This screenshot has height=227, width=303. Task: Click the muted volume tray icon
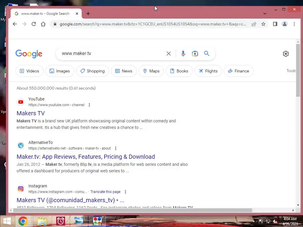click(x=275, y=221)
